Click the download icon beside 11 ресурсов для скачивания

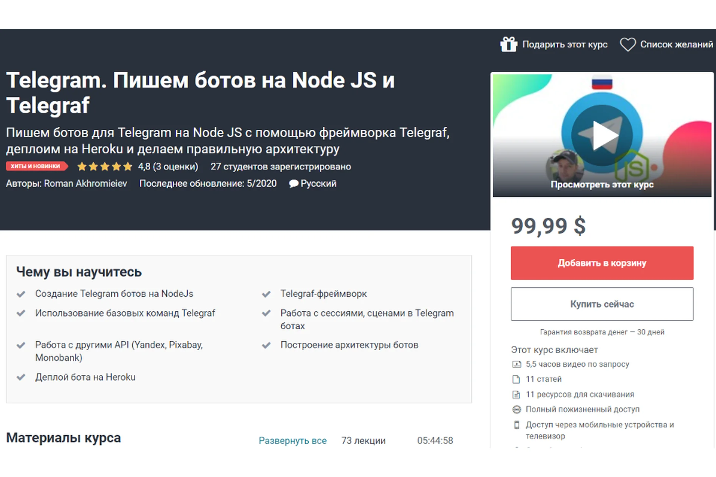(x=516, y=394)
